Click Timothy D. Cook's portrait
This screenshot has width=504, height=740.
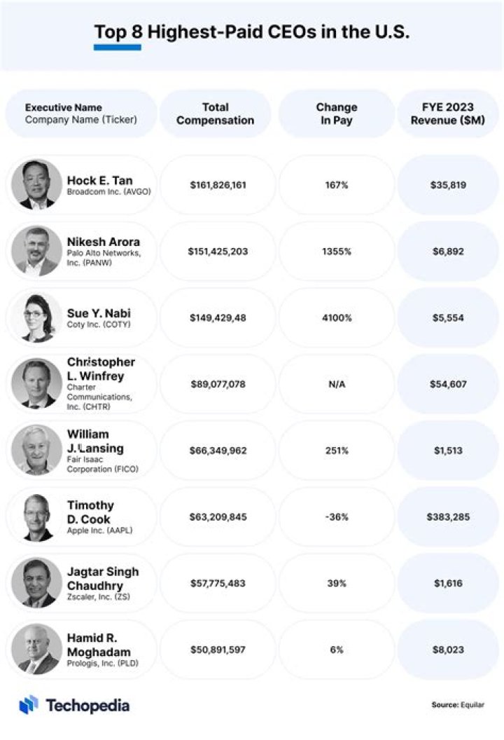[x=37, y=516]
